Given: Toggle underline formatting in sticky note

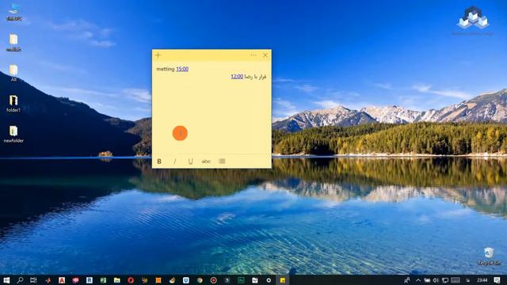Looking at the screenshot, I should (190, 161).
